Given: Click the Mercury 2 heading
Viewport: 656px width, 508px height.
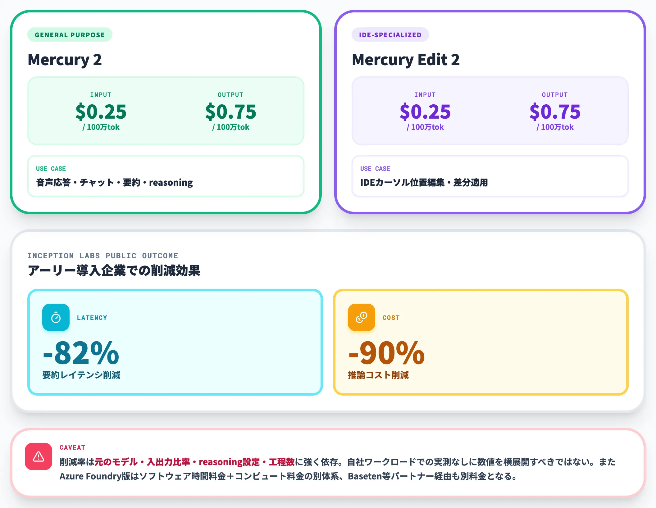Looking at the screenshot, I should point(65,60).
